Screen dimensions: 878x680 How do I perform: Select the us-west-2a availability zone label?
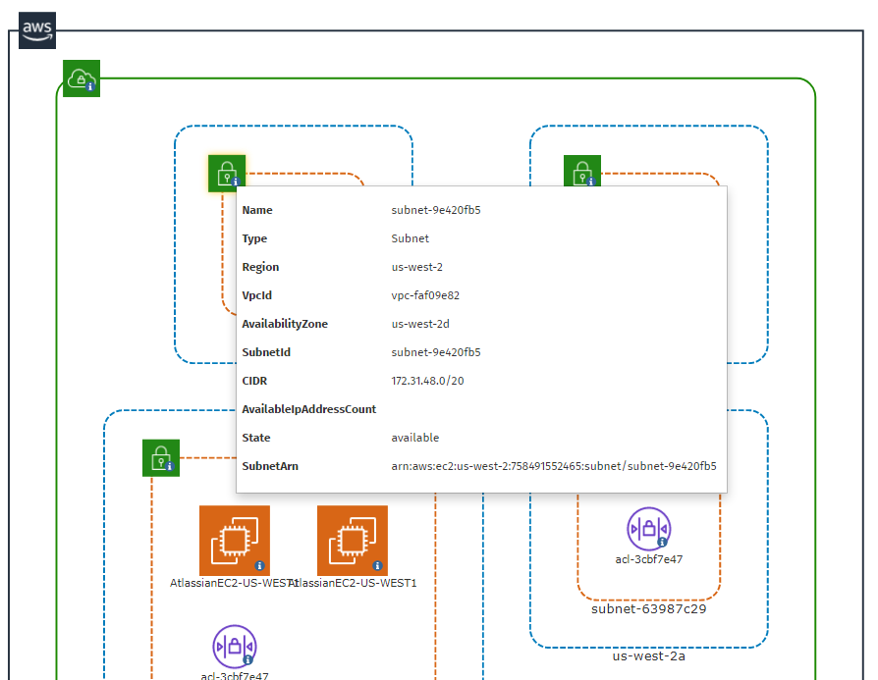click(x=647, y=655)
